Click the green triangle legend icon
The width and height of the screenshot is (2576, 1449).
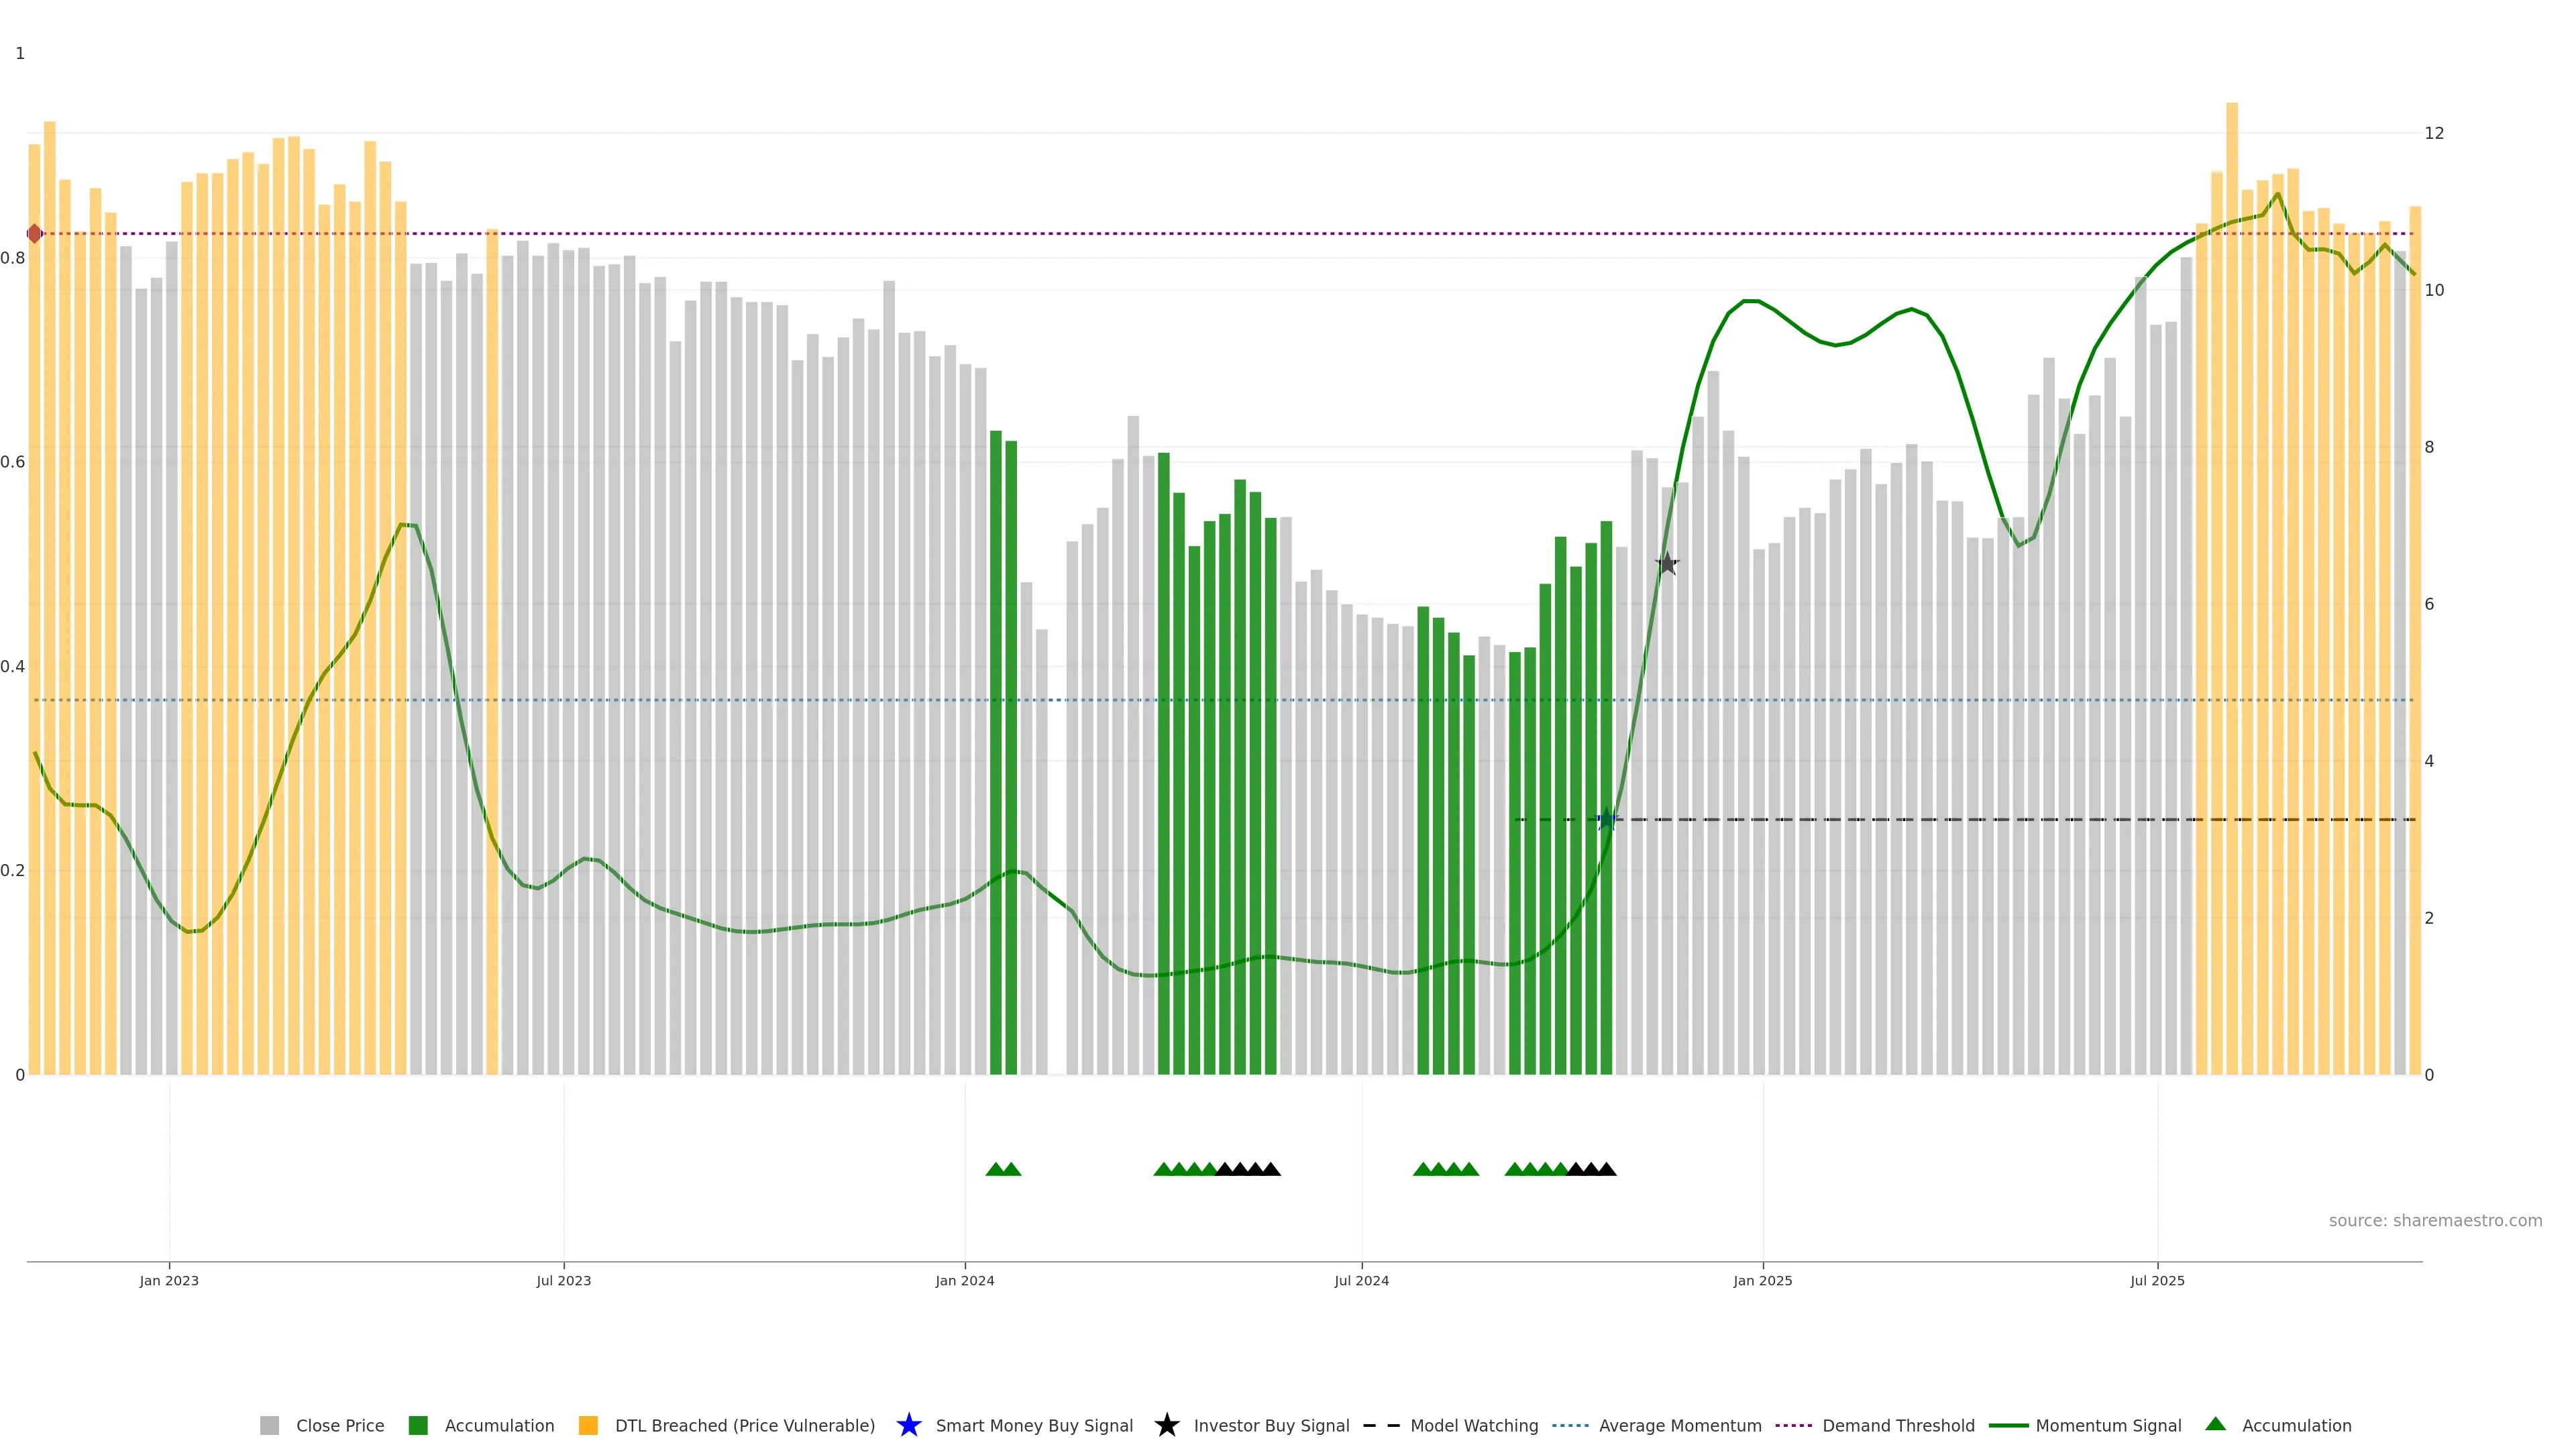tap(2215, 1424)
